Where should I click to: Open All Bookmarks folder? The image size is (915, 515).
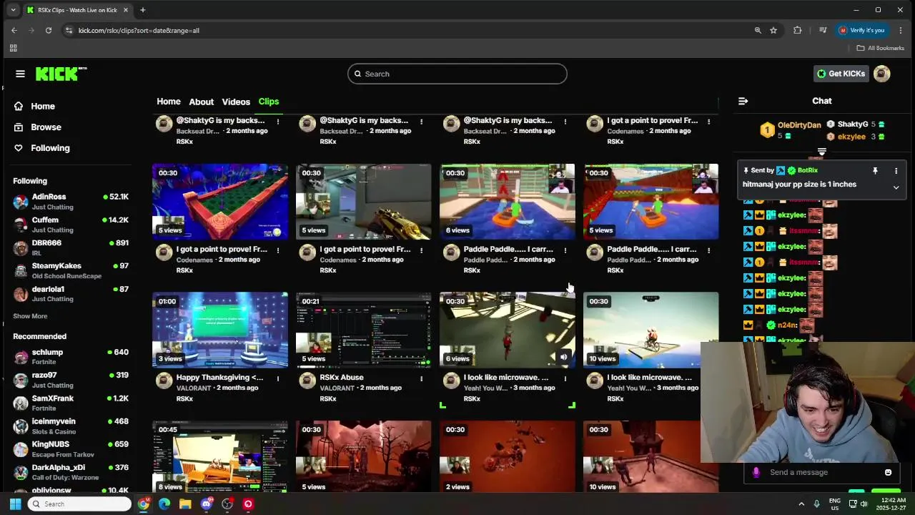[881, 48]
